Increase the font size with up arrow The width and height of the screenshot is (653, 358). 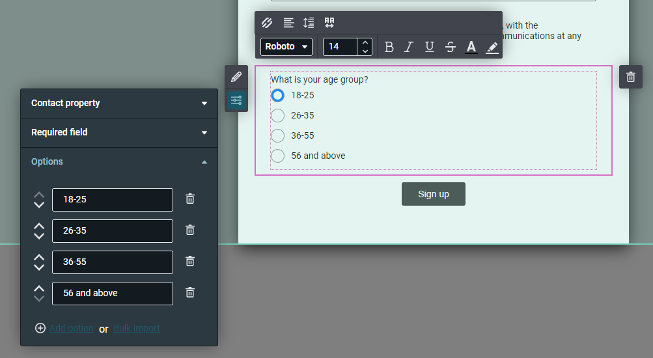365,42
